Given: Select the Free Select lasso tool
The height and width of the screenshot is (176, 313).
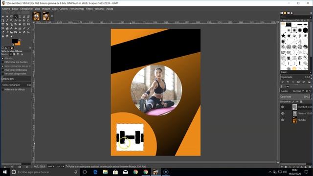Looking at the screenshot, I should [11, 16].
